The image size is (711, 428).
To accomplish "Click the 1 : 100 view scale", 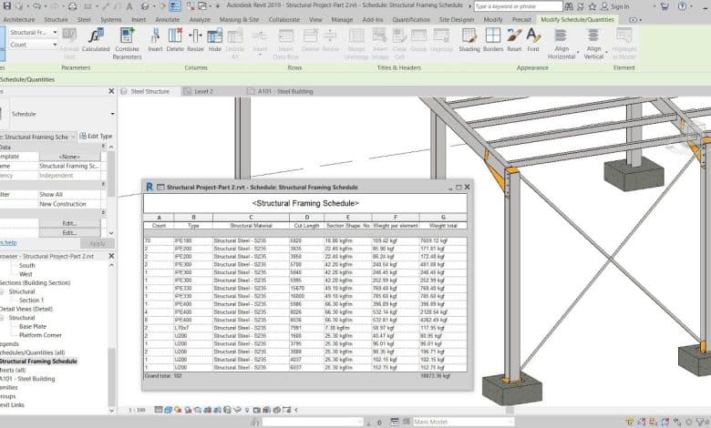I will click(137, 410).
